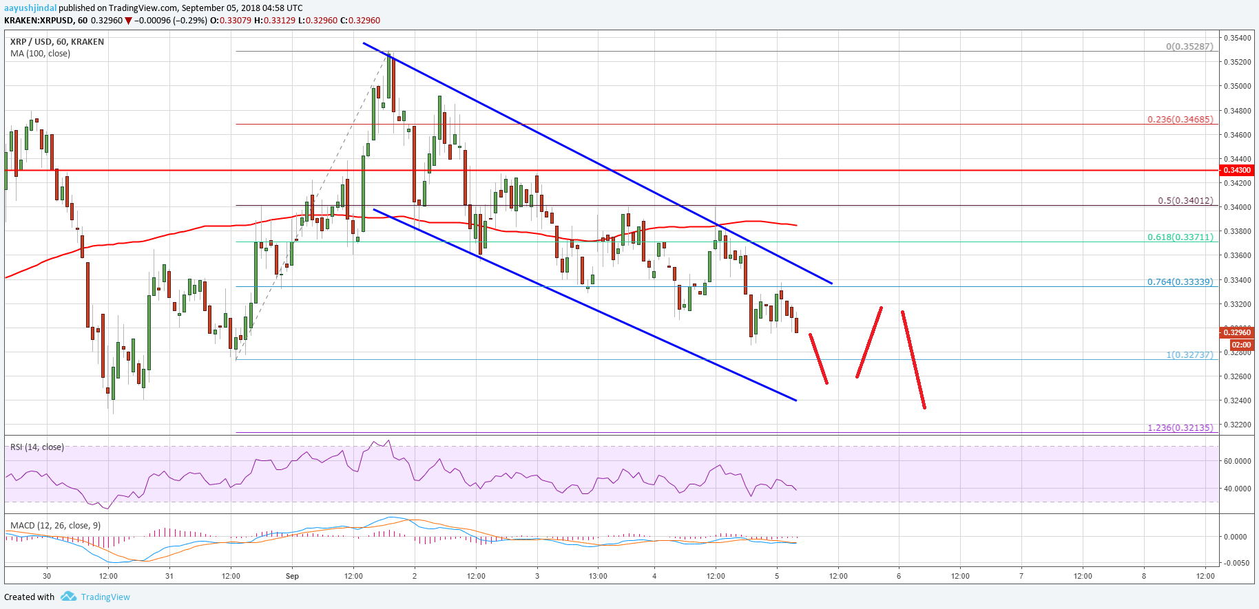Click the 0.236(0.34685) Fibonacci label
This screenshot has height=609, width=1259.
coord(1180,120)
